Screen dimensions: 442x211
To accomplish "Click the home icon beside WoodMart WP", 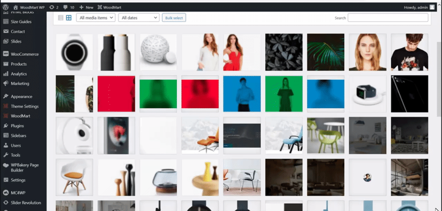I will 15,8.
